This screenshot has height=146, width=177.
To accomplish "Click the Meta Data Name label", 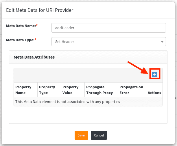I will (x=22, y=26).
